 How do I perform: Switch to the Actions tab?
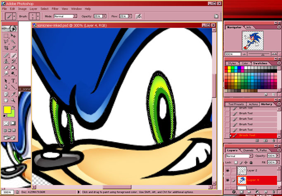tap(253, 104)
